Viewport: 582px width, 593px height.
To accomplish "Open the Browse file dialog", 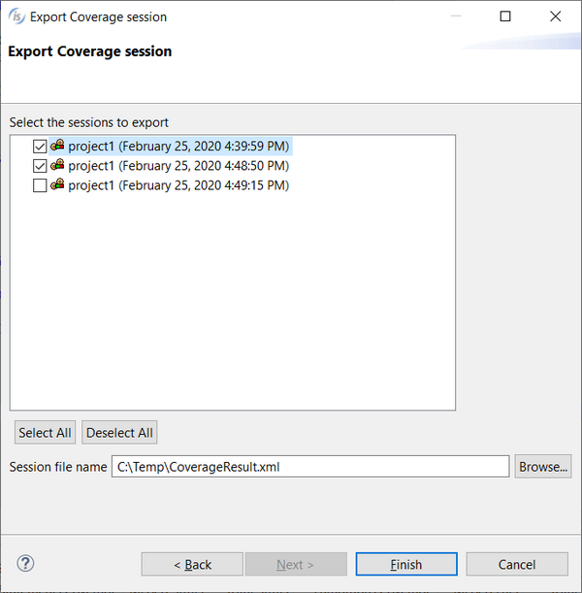I will 542,467.
